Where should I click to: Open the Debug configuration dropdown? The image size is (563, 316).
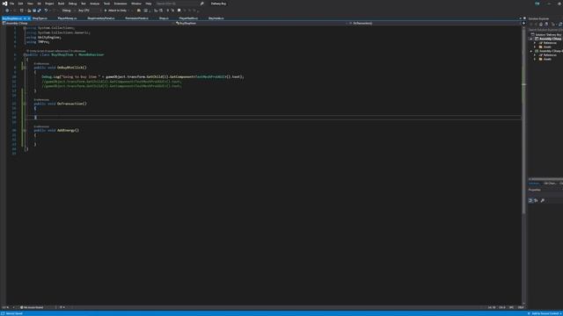[x=68, y=11]
